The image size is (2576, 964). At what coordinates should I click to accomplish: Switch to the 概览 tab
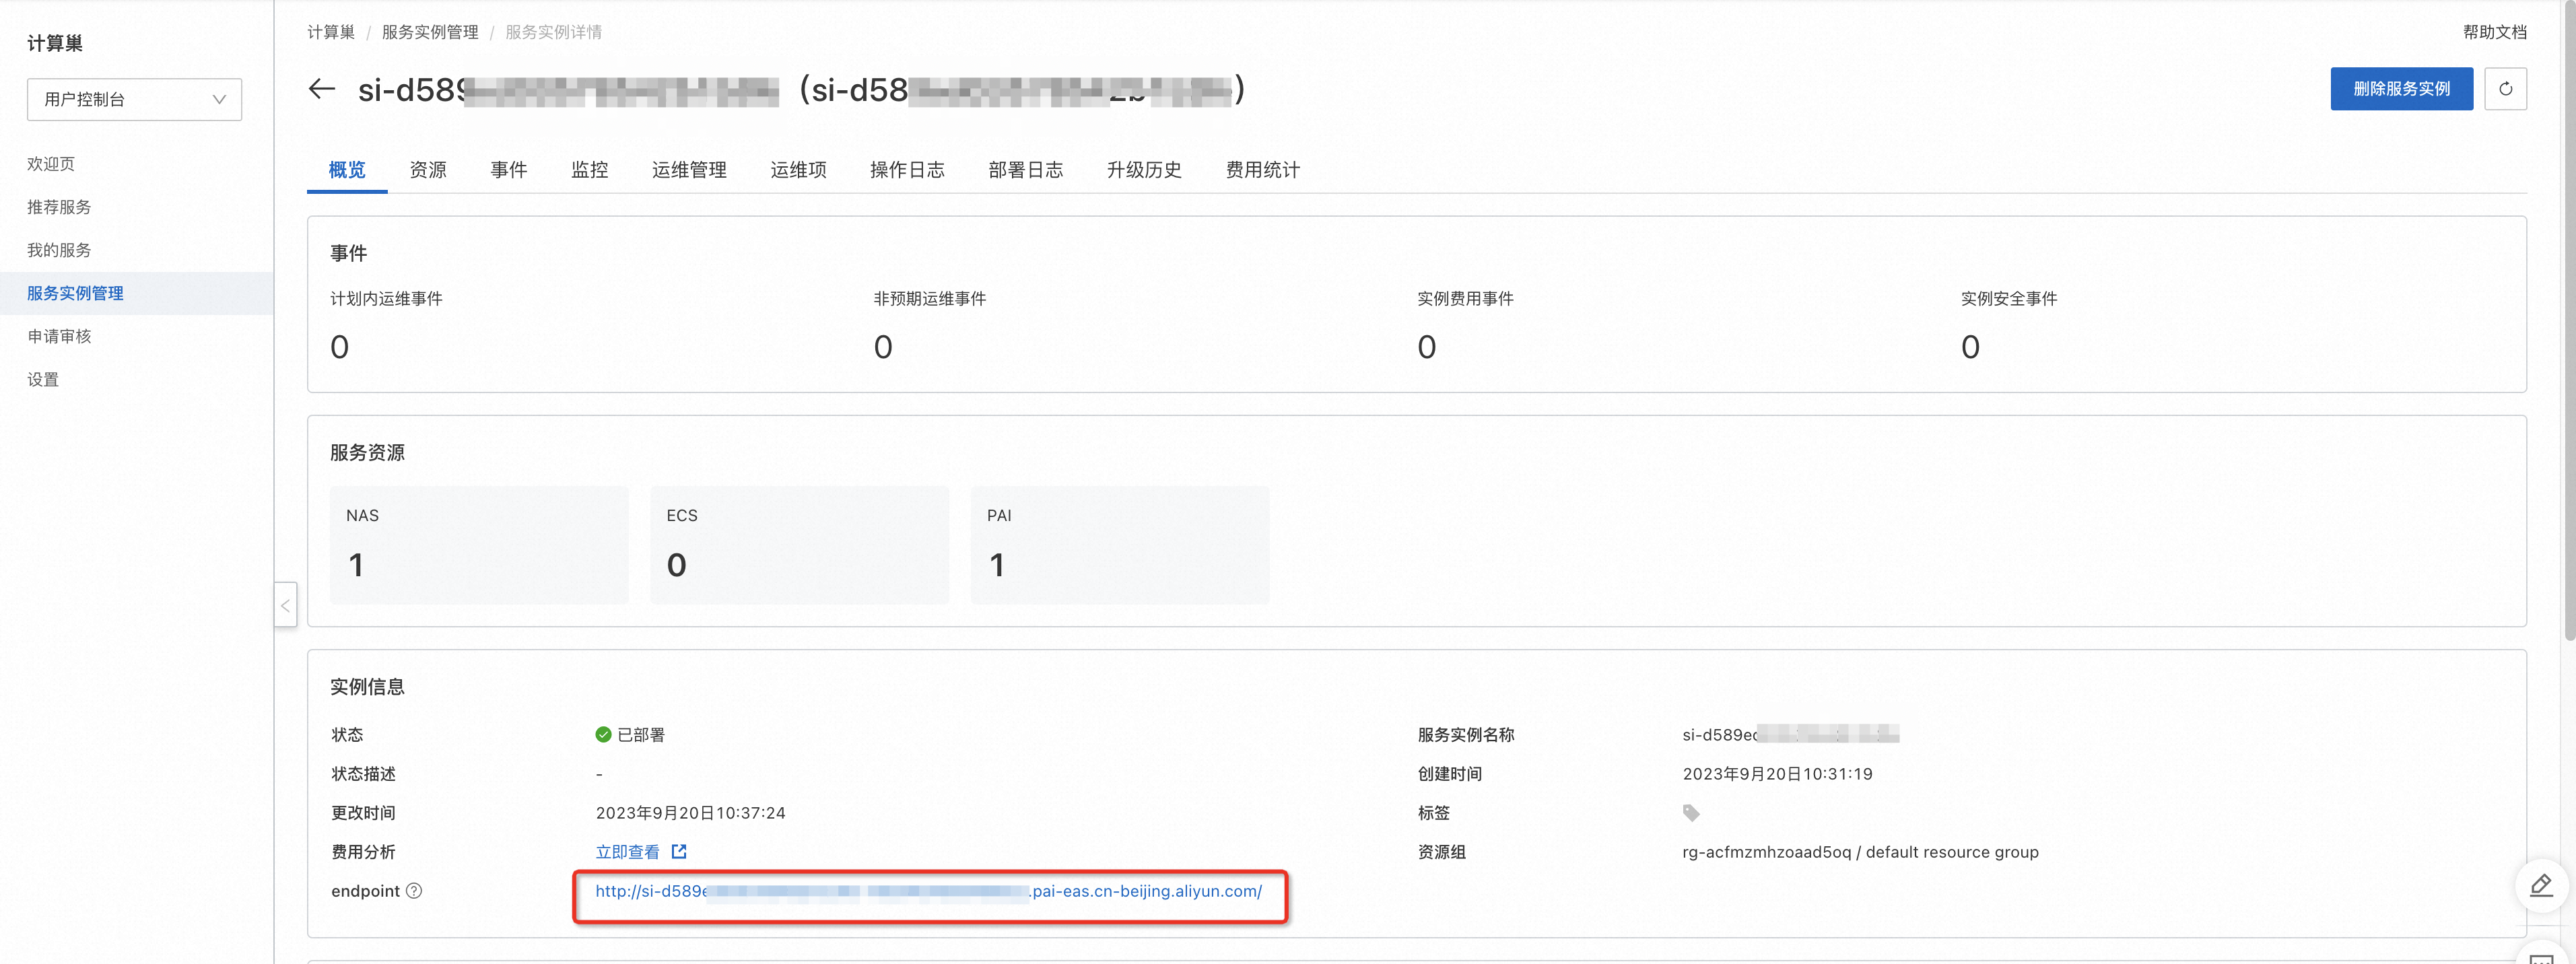347,170
